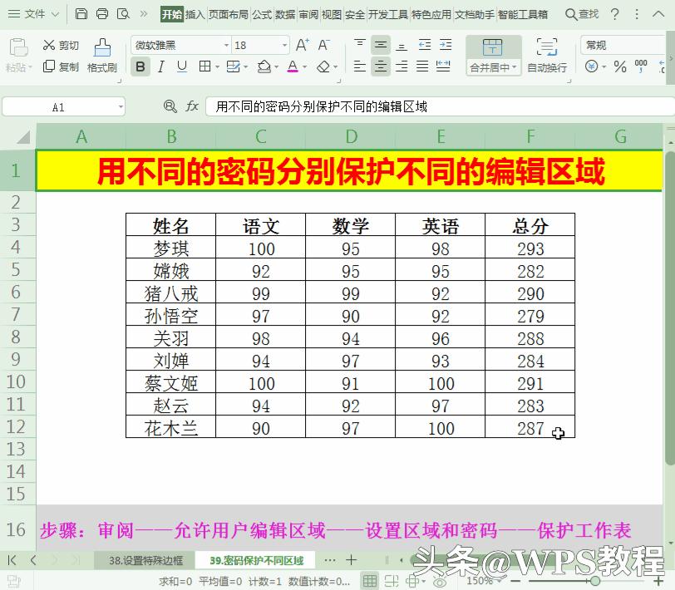
Task: Toggle Underline formatting button
Action: (x=182, y=66)
